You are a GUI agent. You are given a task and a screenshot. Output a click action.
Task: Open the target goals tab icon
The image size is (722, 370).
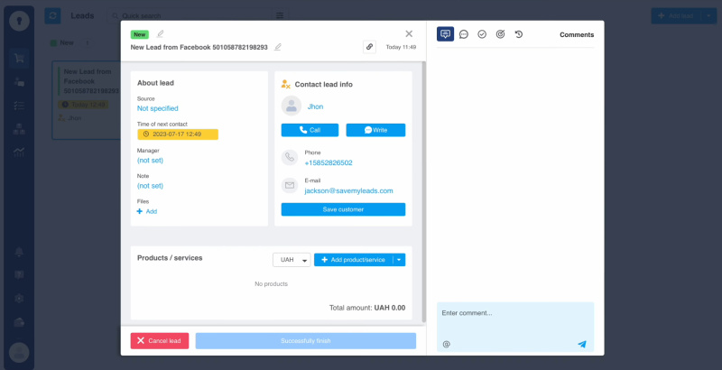[x=501, y=34]
